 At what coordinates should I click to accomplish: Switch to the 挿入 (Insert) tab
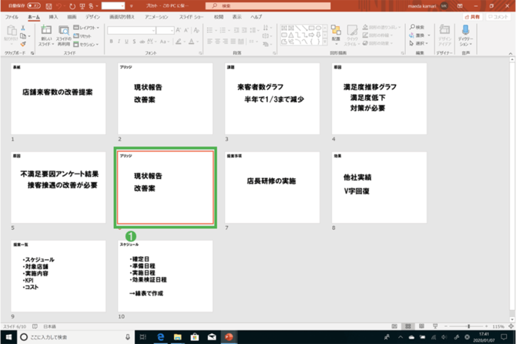coord(53,17)
